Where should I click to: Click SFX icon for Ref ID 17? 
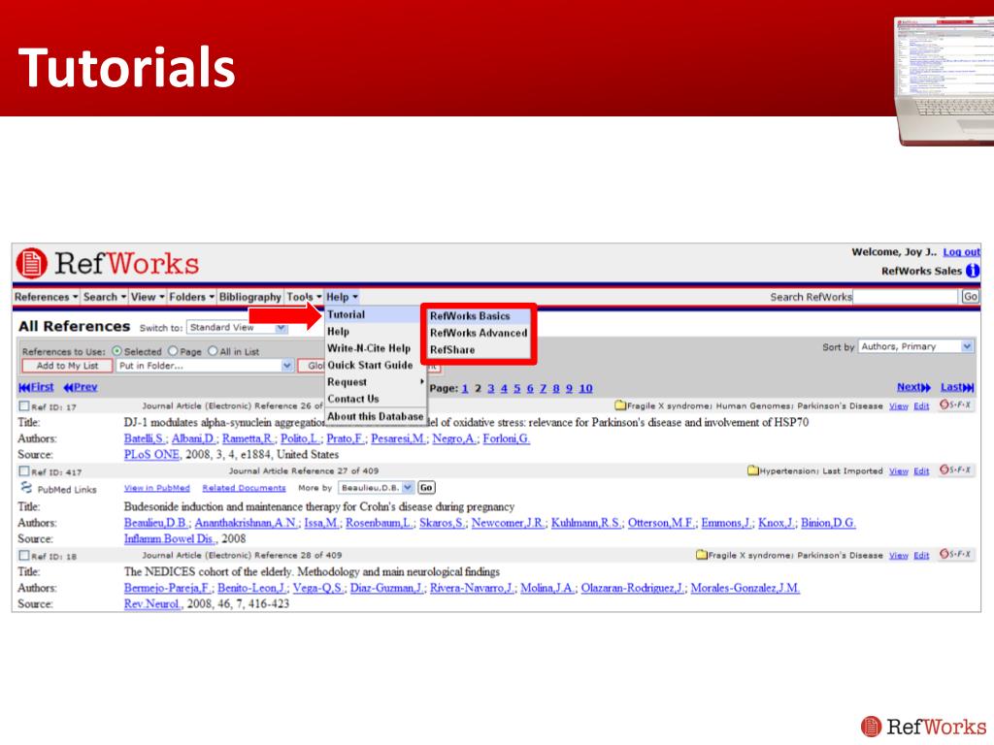click(955, 405)
